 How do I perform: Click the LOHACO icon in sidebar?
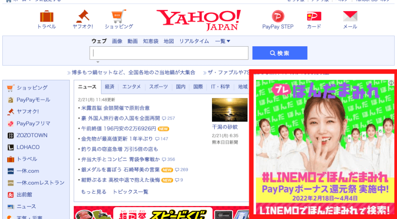(11, 147)
